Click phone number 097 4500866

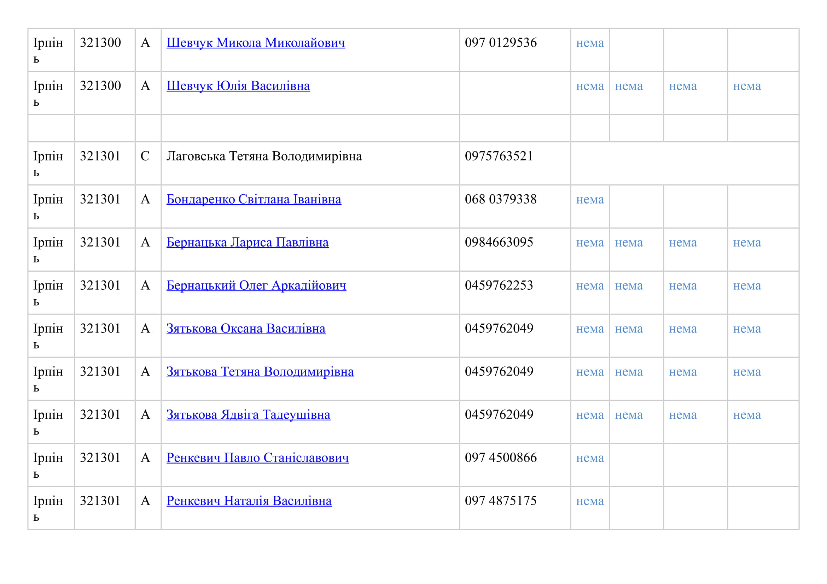coord(500,458)
